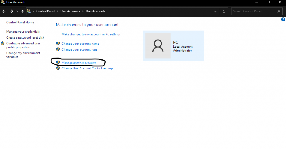The height and width of the screenshot is (149, 286).
Task: Click the window icon in title bar
Action: pos(3,2)
